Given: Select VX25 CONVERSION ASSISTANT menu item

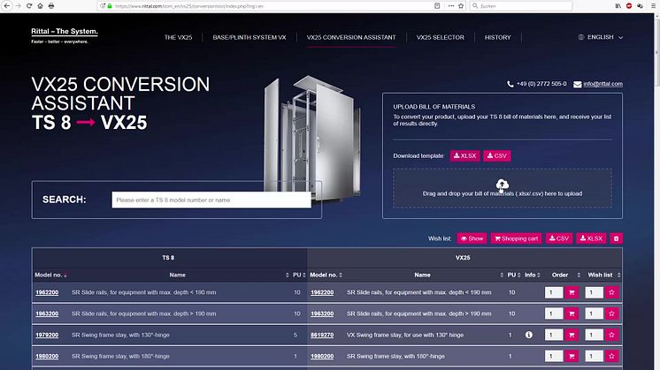Looking at the screenshot, I should pos(351,37).
